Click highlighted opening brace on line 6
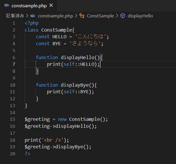This screenshot has width=176, height=164. (101, 57)
